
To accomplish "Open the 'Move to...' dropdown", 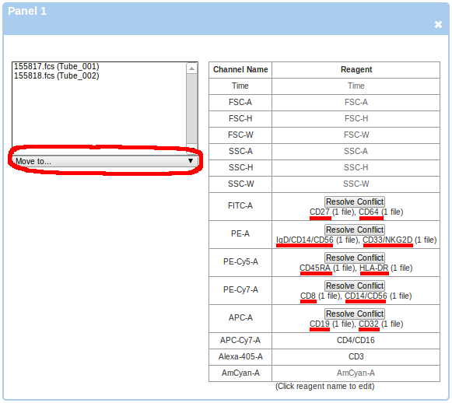I will [105, 161].
